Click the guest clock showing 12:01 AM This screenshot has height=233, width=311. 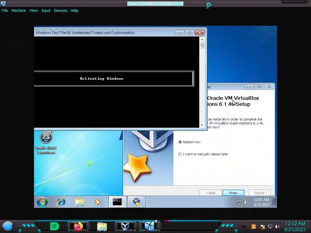pyautogui.click(x=261, y=202)
